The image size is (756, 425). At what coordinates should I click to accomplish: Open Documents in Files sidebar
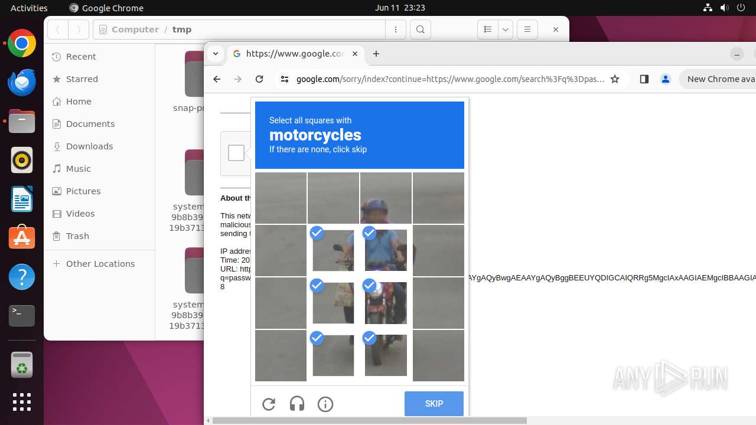click(x=99, y=124)
